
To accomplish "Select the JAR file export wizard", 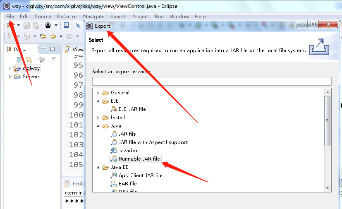I will tap(124, 134).
